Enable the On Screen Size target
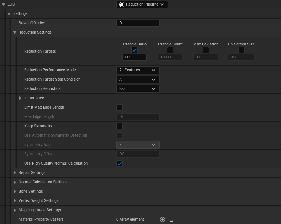The image size is (281, 224). tap(241, 50)
